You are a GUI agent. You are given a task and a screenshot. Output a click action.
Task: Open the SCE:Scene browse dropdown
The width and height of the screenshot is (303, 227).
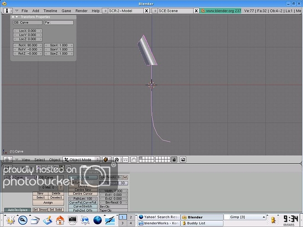(155, 11)
